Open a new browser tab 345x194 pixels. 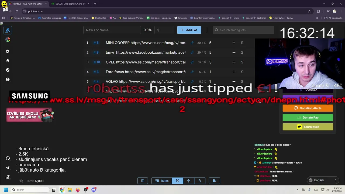[95, 4]
